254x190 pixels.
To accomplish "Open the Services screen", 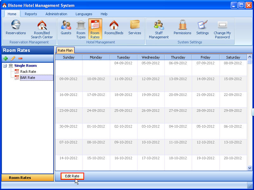I will click(135, 28).
